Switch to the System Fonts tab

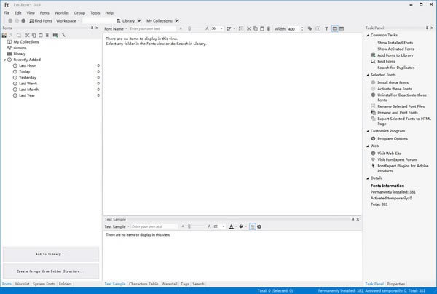(x=44, y=284)
